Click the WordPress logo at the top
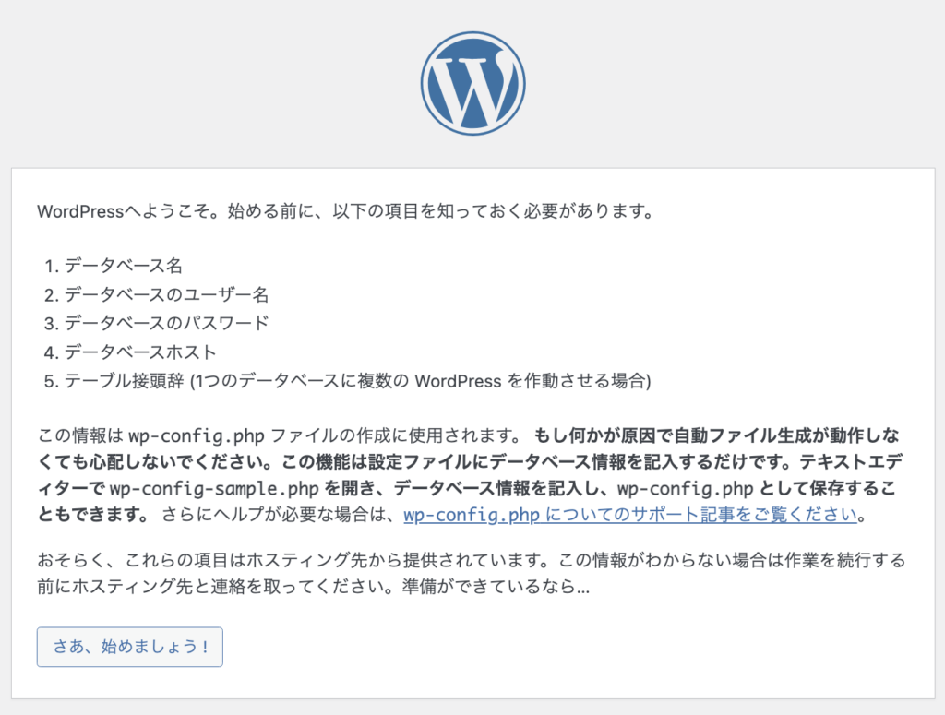Image resolution: width=945 pixels, height=715 pixels. 473,83
